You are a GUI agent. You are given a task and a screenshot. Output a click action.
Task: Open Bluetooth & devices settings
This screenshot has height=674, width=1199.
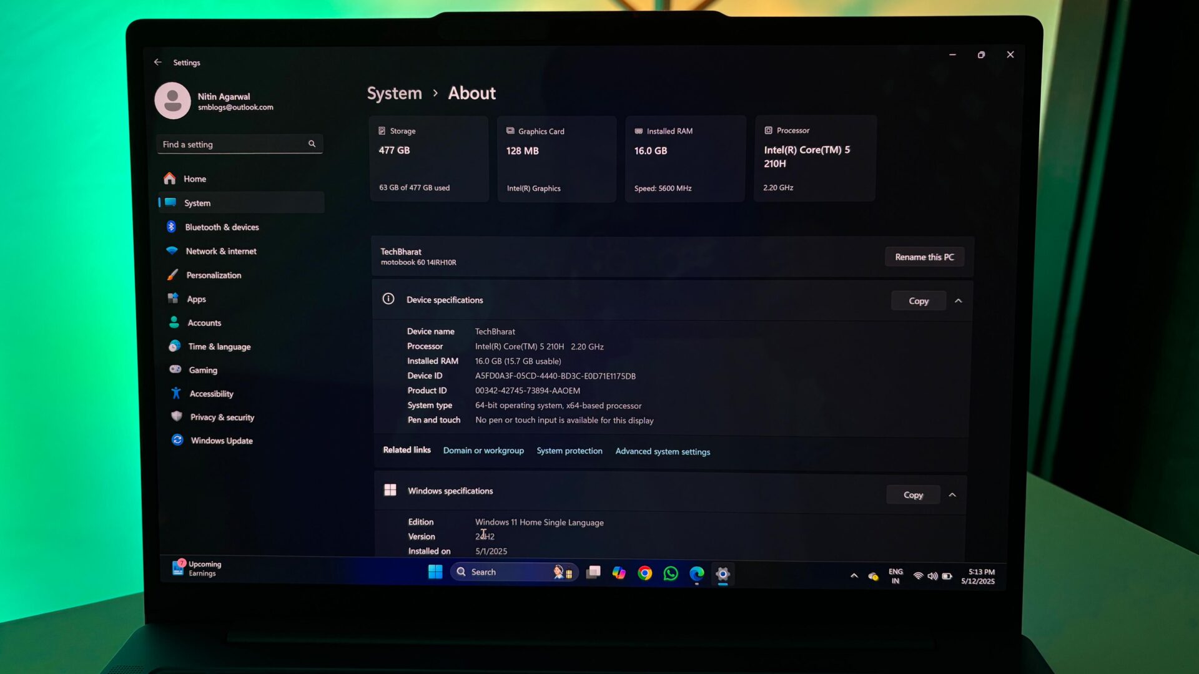(x=222, y=227)
